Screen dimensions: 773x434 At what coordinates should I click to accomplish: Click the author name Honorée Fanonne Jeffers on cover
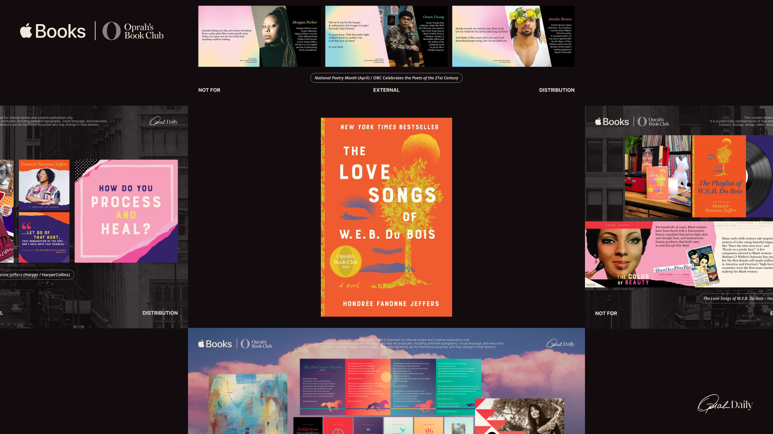pos(391,304)
